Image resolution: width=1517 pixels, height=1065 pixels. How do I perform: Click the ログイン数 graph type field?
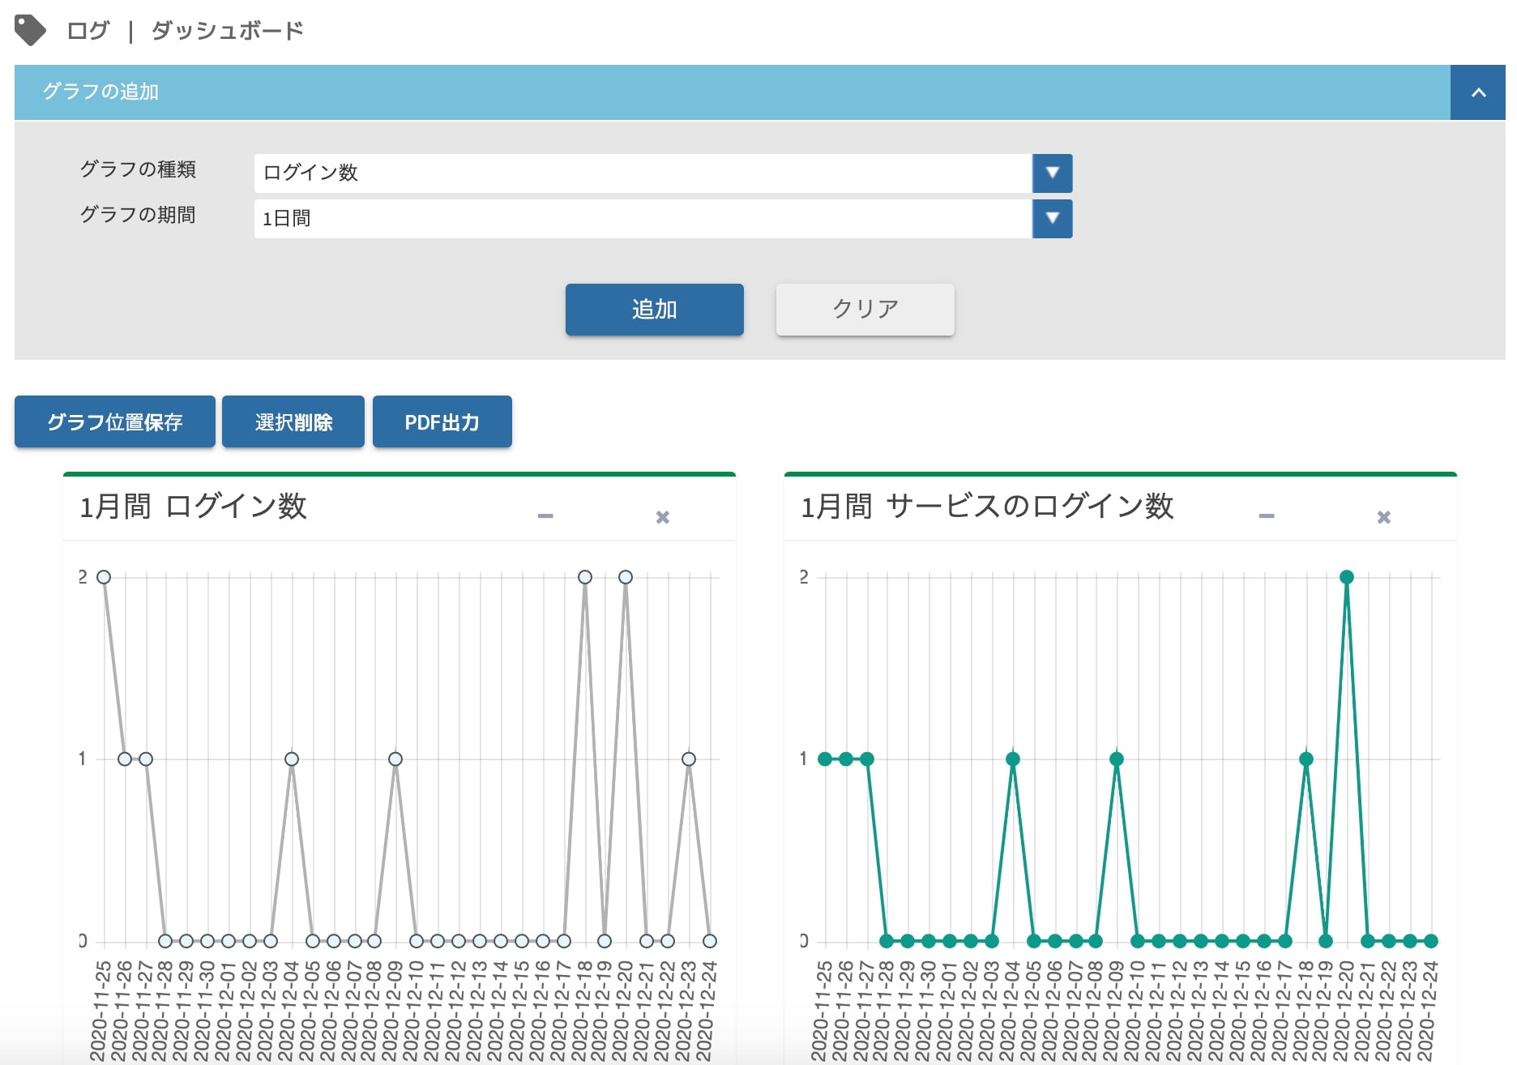tap(643, 173)
